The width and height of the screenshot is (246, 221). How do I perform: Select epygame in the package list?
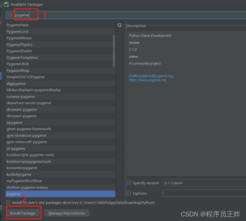[x=60, y=122]
